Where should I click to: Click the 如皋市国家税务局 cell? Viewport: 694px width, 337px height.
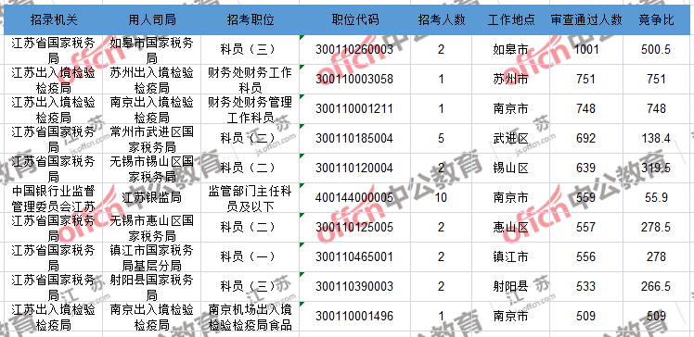[151, 49]
